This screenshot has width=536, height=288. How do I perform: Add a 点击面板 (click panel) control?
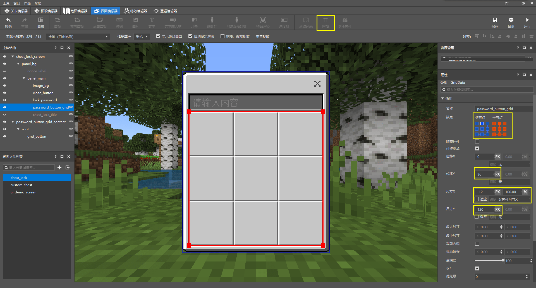point(100,22)
